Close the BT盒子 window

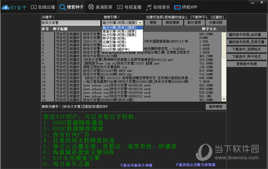tap(262, 2)
